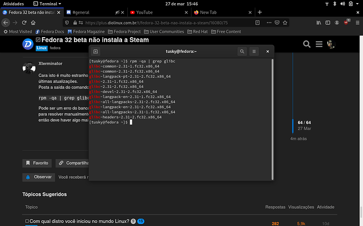This screenshot has height=226, width=363.
Task: Open the terminal hamburger menu
Action: (x=254, y=51)
